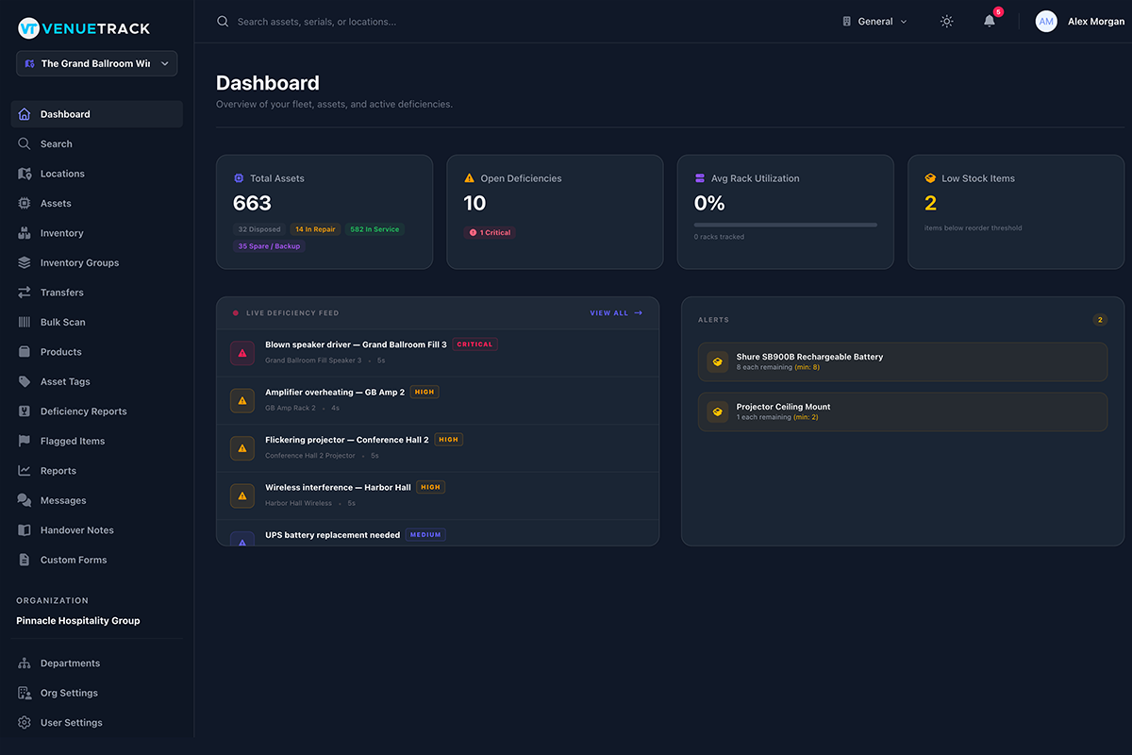Viewport: 1132px width, 755px height.
Task: Click the rack utilization progress bar
Action: pyautogui.click(x=785, y=225)
